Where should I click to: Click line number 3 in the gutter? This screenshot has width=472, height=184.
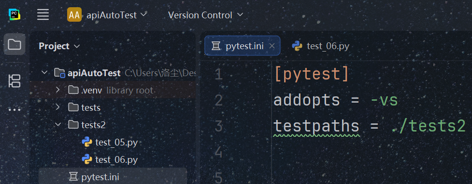click(x=219, y=126)
